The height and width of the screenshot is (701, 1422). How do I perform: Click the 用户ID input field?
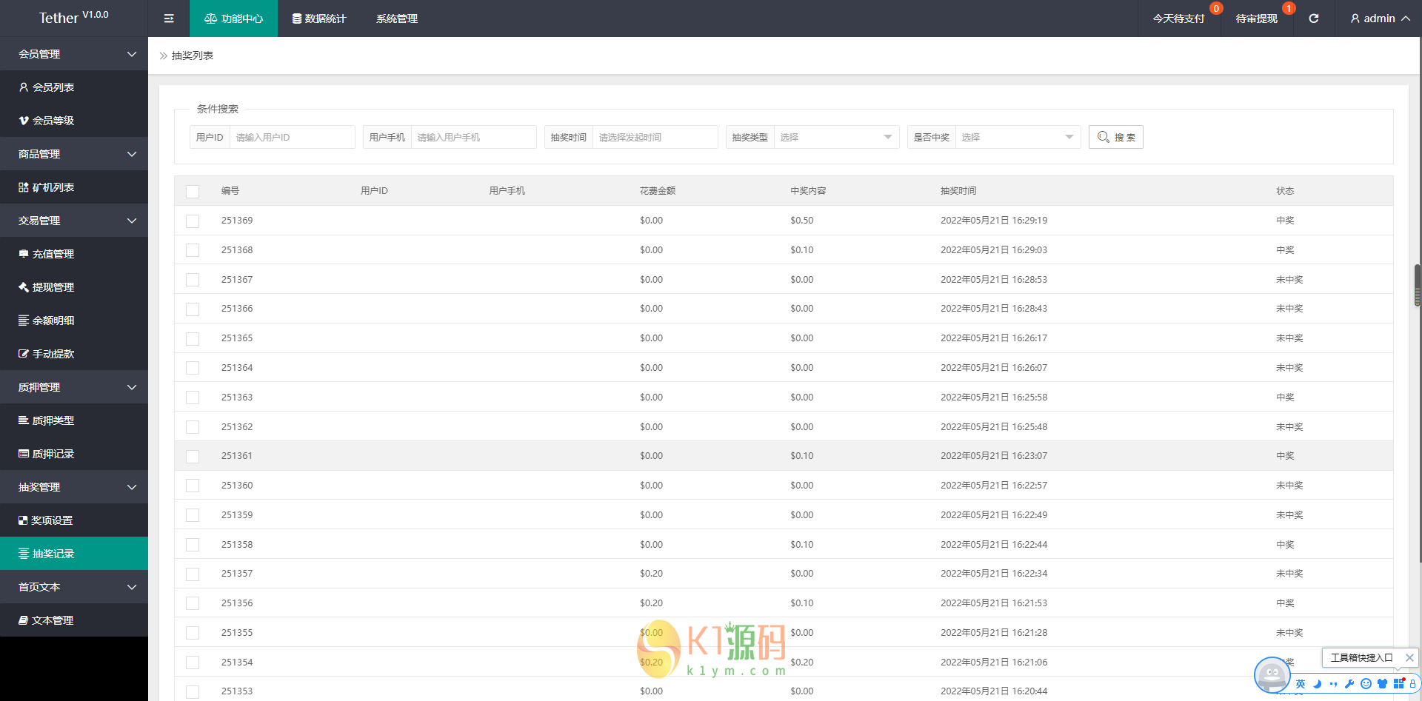pos(292,137)
